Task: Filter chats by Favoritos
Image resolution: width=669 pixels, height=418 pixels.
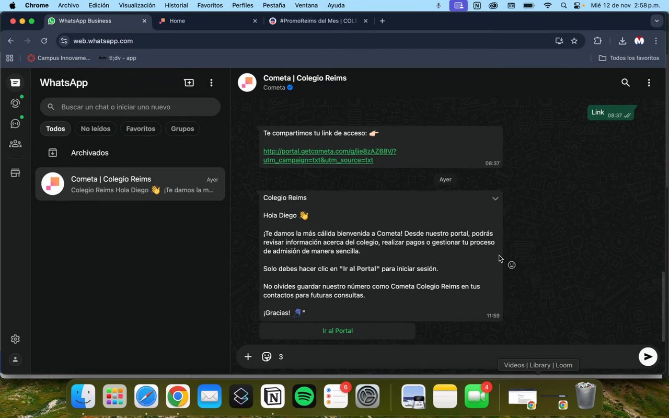Action: click(x=141, y=129)
